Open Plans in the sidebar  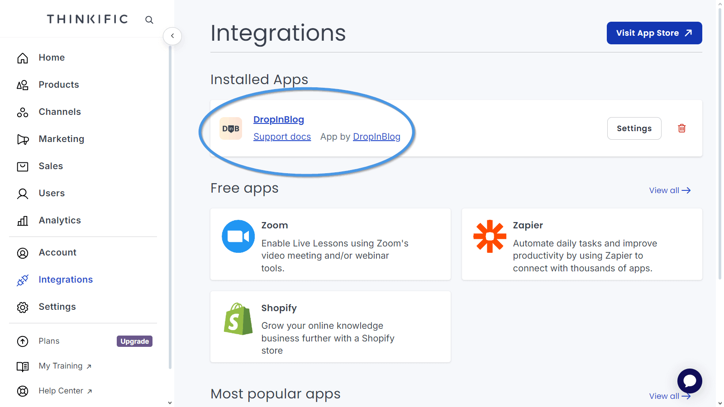[x=49, y=341]
